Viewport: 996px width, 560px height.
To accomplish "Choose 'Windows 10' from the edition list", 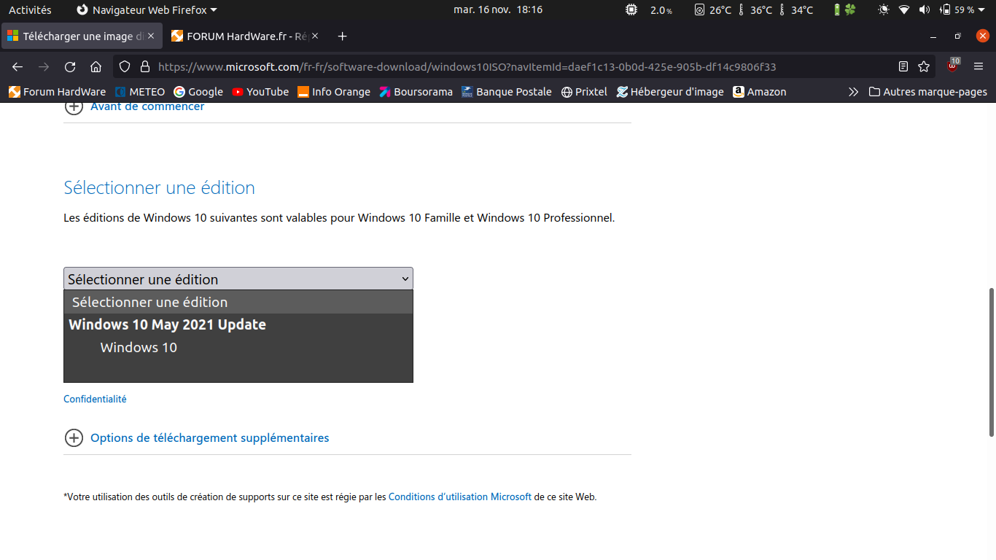I will 139,348.
